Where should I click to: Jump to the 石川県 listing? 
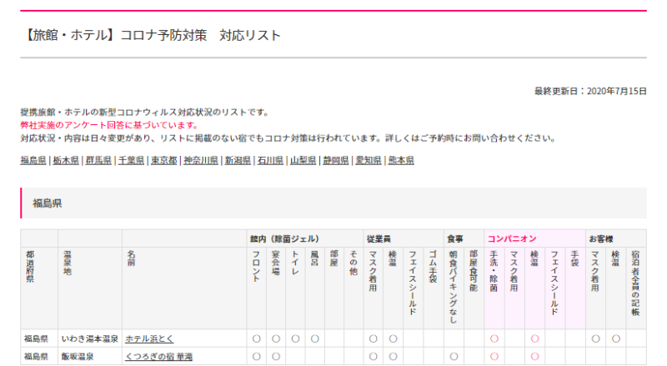click(x=270, y=160)
